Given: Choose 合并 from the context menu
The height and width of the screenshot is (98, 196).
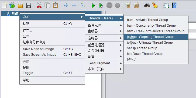Looking at the screenshot, I should tap(52, 36).
